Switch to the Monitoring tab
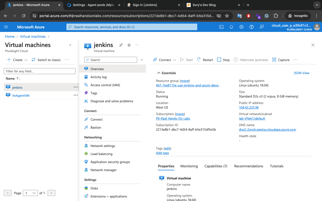The image size is (322, 201). tap(189, 166)
